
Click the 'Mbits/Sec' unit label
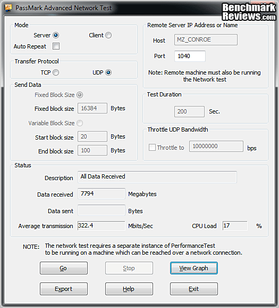[x=140, y=226]
